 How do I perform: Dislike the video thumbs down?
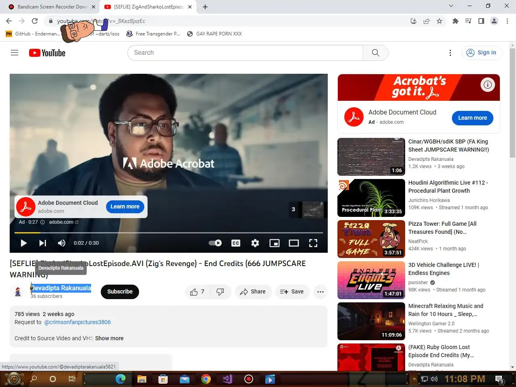pyautogui.click(x=221, y=292)
